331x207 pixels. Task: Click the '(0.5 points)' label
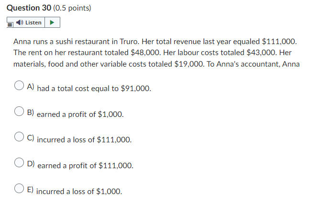(x=72, y=8)
